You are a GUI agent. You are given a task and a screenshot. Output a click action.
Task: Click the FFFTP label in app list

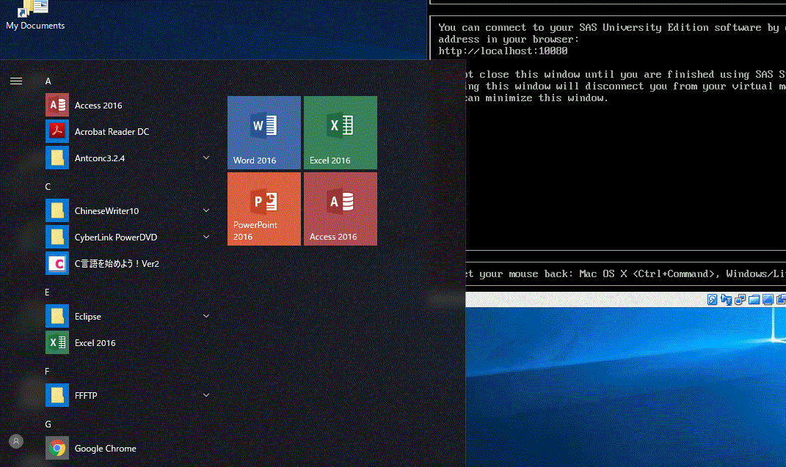[86, 395]
